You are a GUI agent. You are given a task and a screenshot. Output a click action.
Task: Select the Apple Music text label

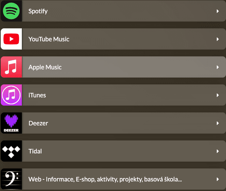click(x=45, y=67)
